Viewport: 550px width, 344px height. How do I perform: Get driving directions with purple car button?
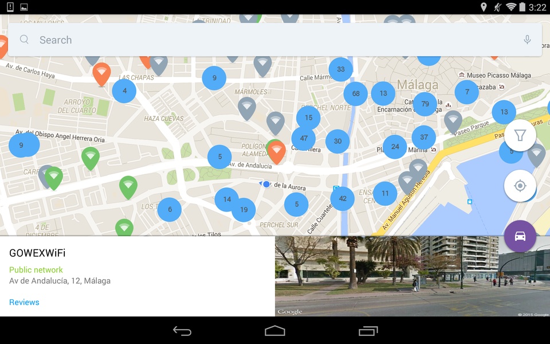(520, 236)
